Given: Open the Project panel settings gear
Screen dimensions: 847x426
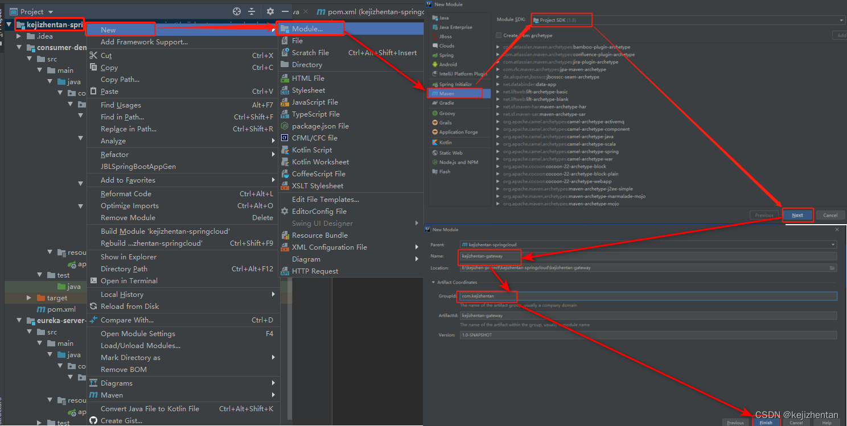Looking at the screenshot, I should 270,11.
